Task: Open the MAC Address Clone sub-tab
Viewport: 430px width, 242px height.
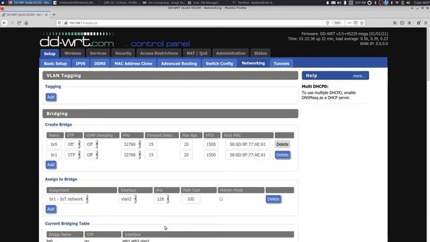Action: [133, 63]
